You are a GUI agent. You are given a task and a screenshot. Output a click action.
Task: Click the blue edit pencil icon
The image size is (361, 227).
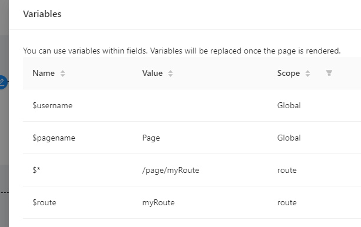(2, 82)
